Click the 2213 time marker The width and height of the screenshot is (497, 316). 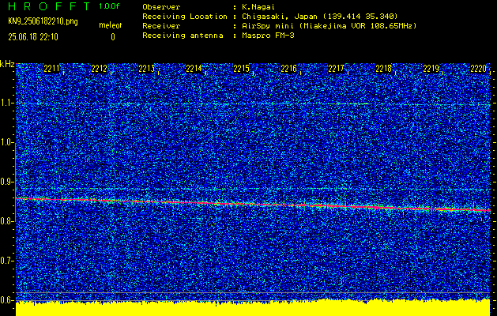click(x=146, y=69)
